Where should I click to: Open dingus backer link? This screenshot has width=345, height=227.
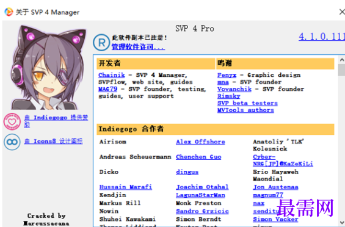pos(187,172)
